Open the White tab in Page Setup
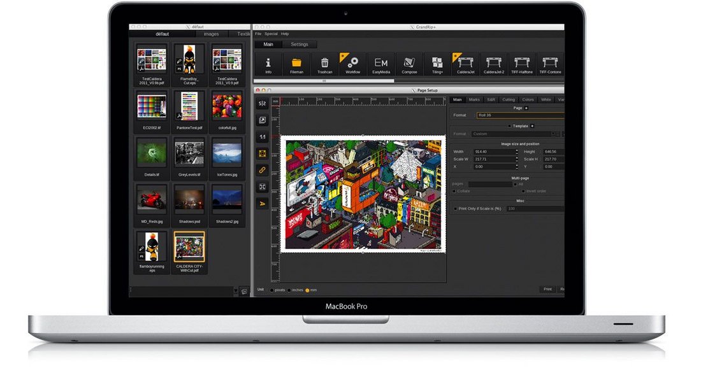 click(x=546, y=99)
